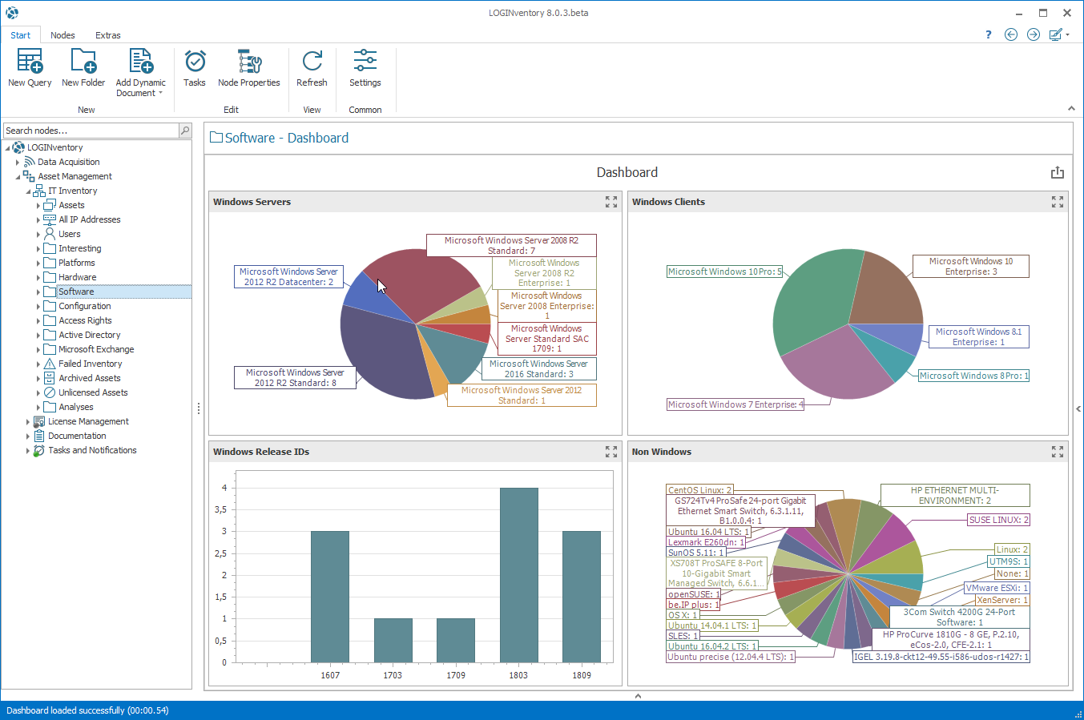
Task: Collapse the ribbon with chevron
Action: pos(1071,108)
